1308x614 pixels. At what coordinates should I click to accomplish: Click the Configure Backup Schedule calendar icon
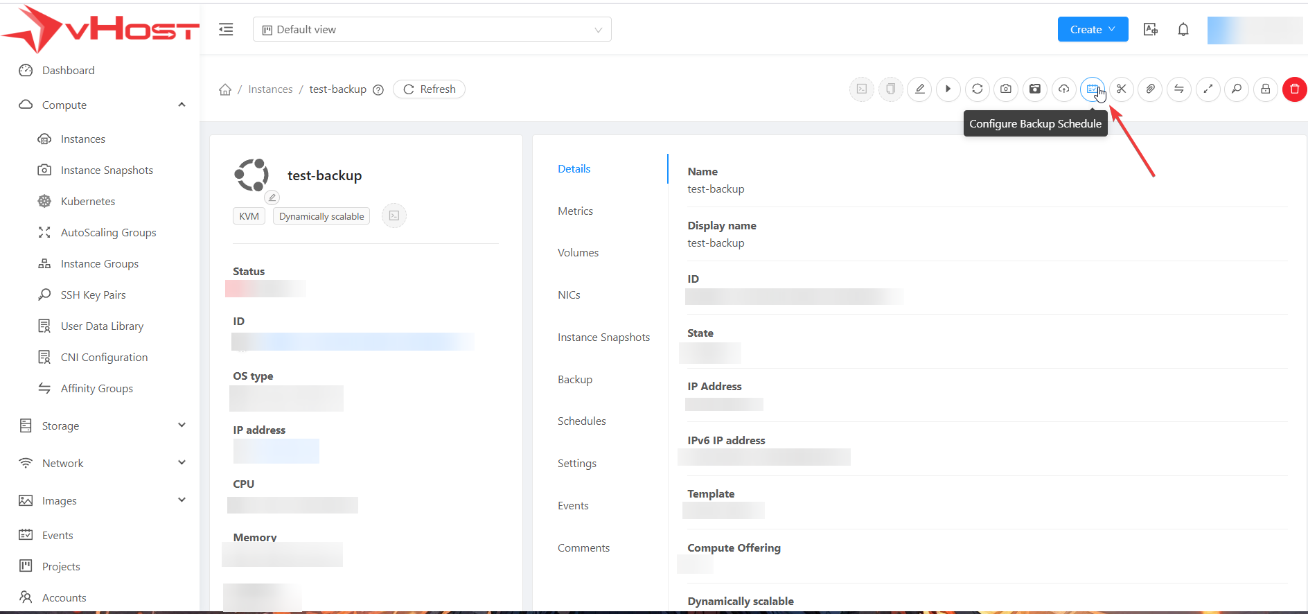[x=1092, y=89]
